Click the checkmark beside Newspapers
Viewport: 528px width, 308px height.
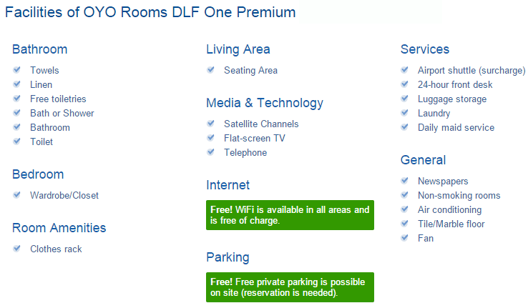(x=405, y=181)
